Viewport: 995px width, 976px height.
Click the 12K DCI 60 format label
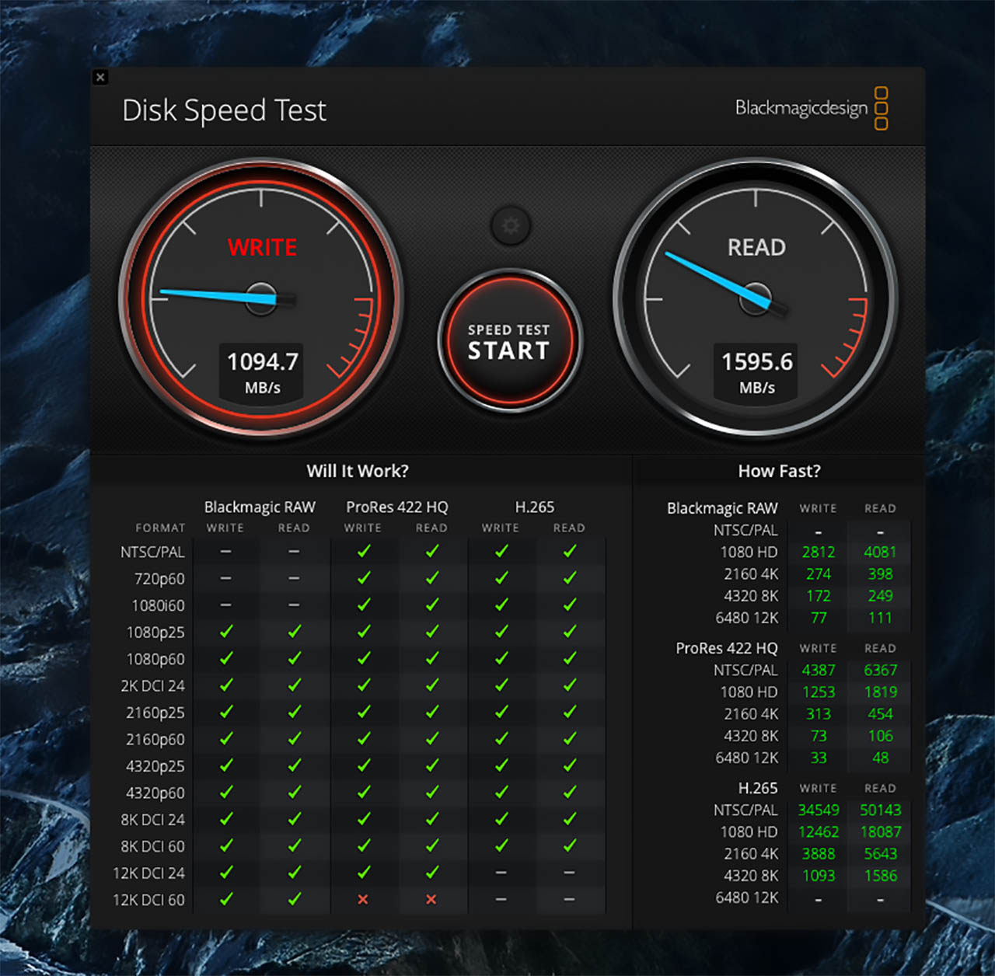tap(148, 900)
